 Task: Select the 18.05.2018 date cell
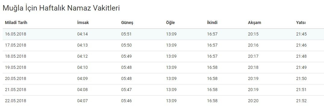click(x=16, y=56)
